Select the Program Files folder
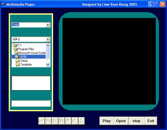The height and width of the screenshot is (130, 167). point(26,49)
